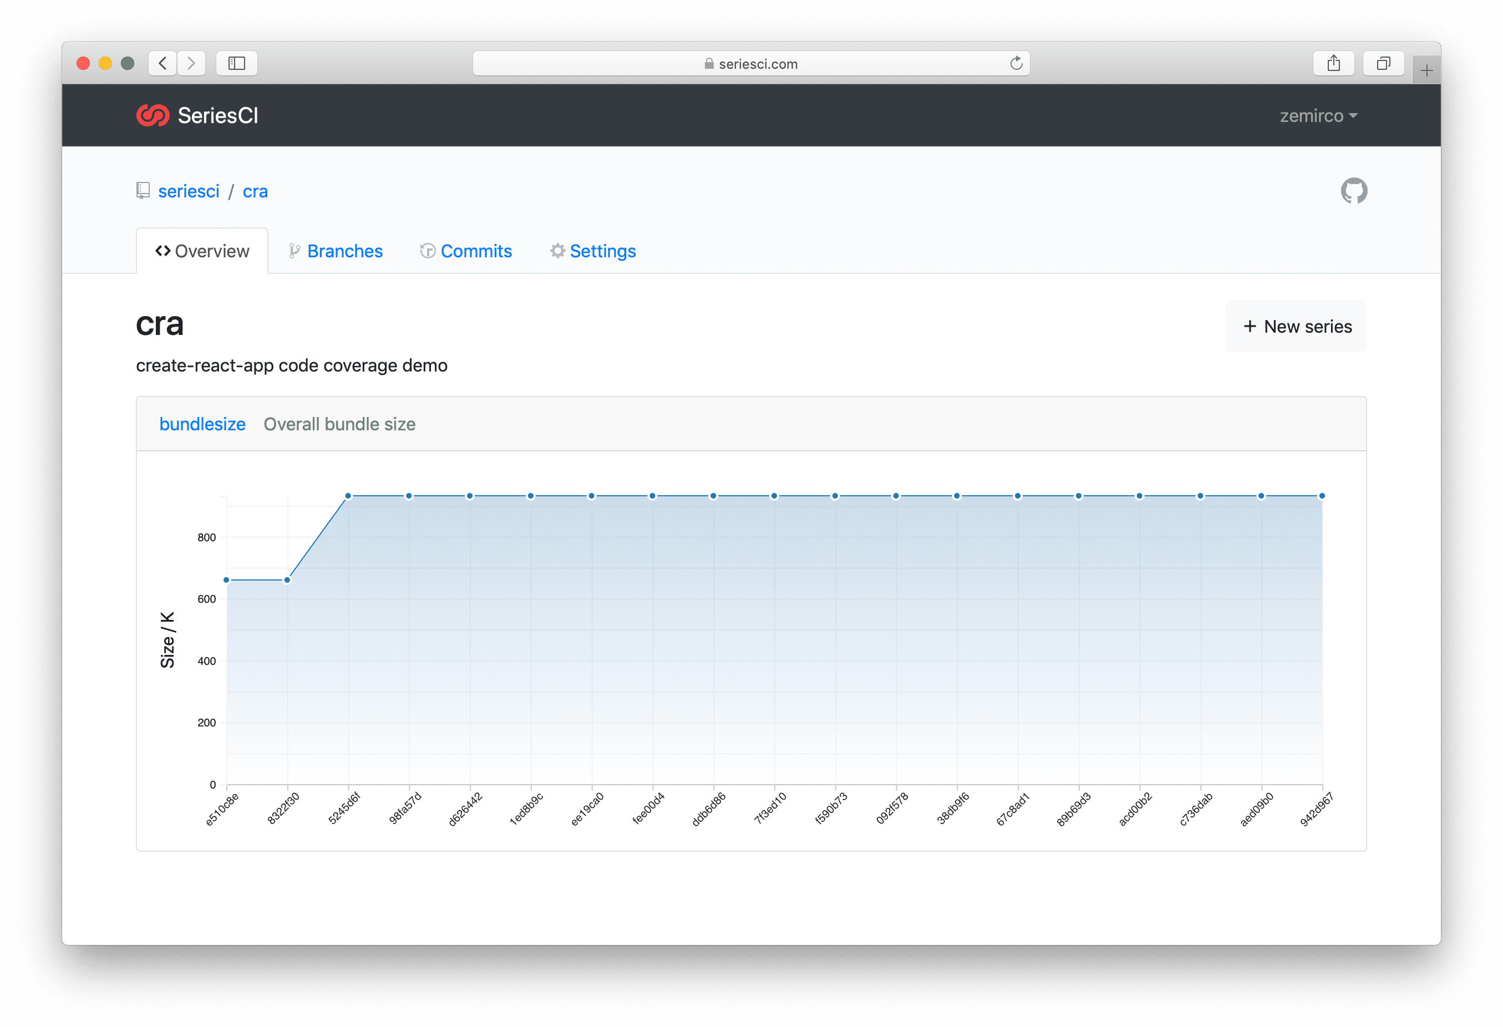1503x1027 pixels.
Task: Click data point for commit 38db9f6
Action: [x=957, y=496]
